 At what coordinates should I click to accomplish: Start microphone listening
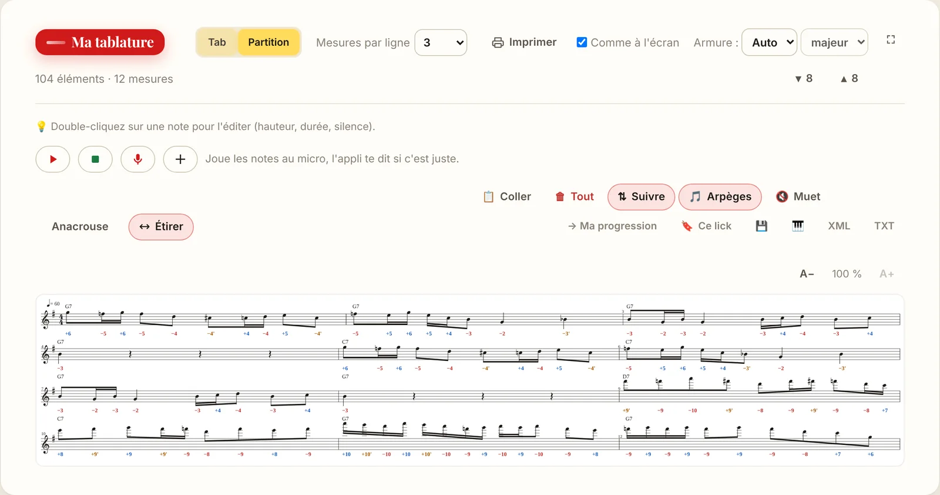[138, 159]
